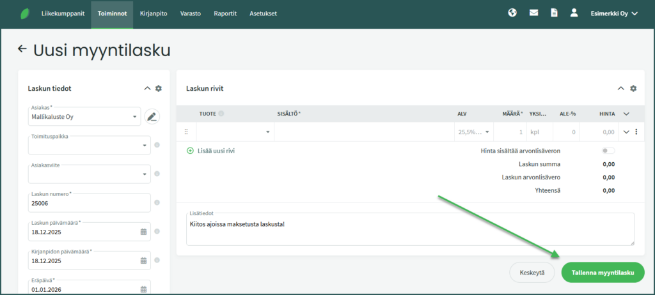Open the Raportit menu
This screenshot has width=655, height=295.
pyautogui.click(x=225, y=13)
